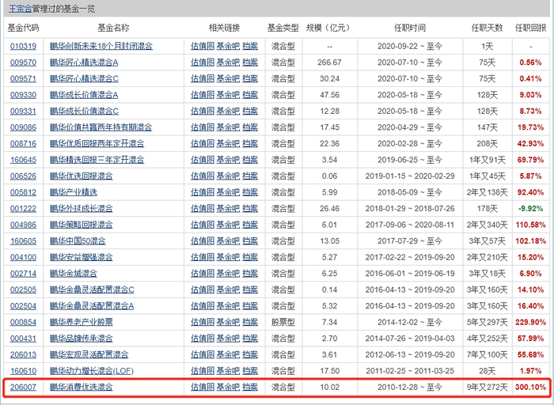Open fund 鹏华金鼎灵活配置混合C
The image size is (554, 405).
click(93, 290)
